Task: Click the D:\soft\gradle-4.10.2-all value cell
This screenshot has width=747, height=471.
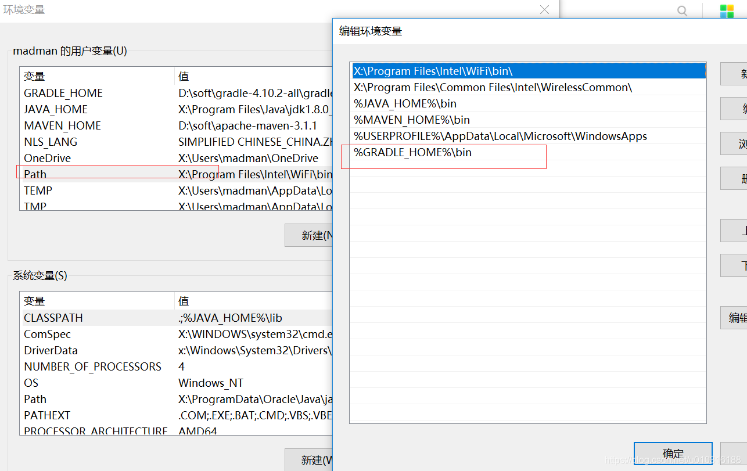Action: tap(254, 93)
